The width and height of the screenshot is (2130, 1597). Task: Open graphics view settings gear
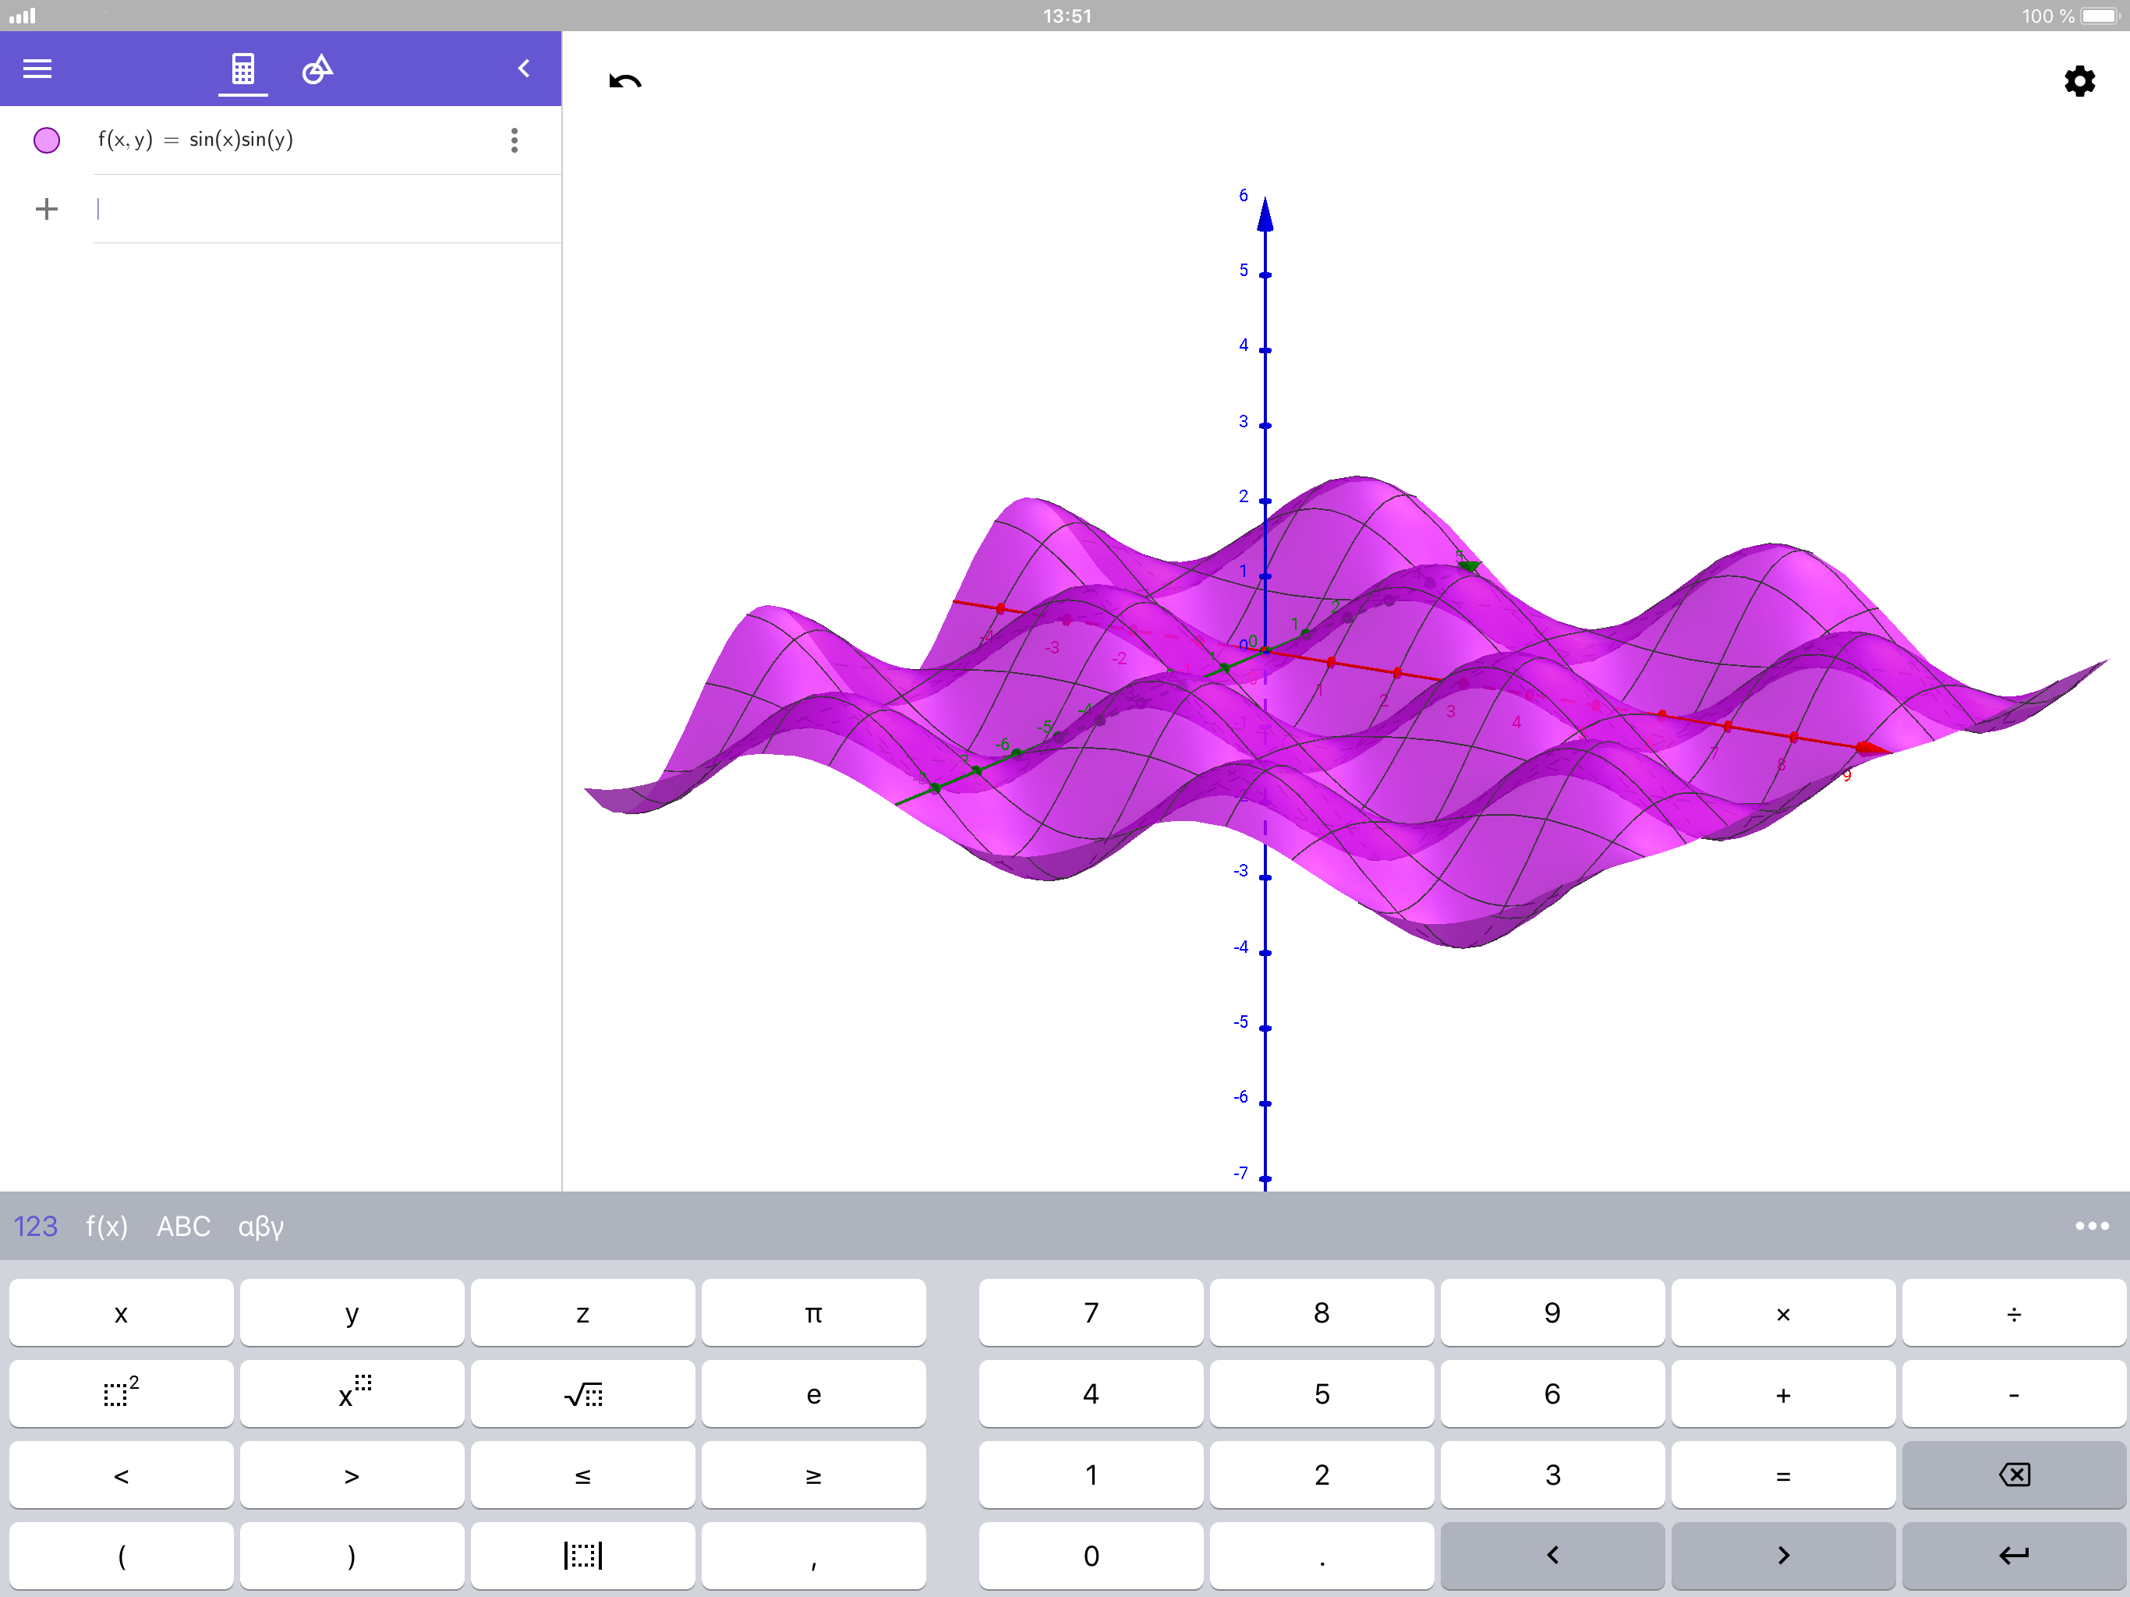point(2079,81)
